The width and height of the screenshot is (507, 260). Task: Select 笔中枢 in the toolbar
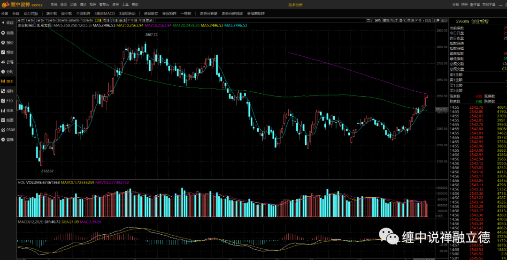[x=52, y=14]
